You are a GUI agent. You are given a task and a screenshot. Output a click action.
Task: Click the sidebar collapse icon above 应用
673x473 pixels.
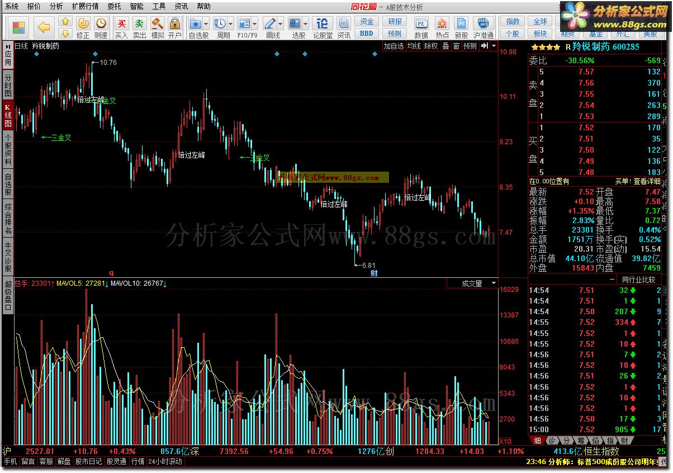(8, 46)
